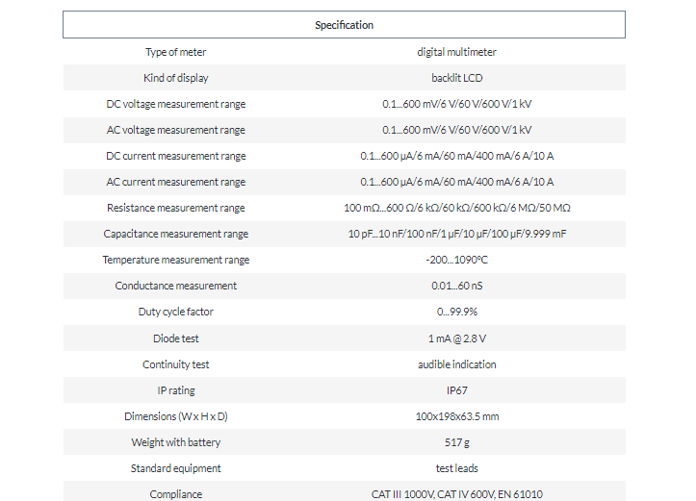Click the dimensions value 100x198x63.5 mm
Viewport: 696px width, 501px height.
(x=456, y=416)
